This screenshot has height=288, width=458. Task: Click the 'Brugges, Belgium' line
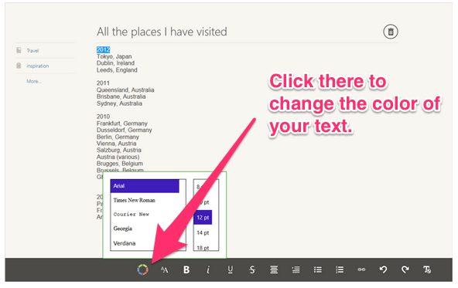[120, 164]
